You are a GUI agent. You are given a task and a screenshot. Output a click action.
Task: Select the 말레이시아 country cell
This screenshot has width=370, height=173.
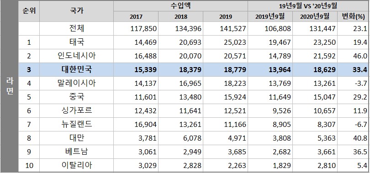point(77,83)
